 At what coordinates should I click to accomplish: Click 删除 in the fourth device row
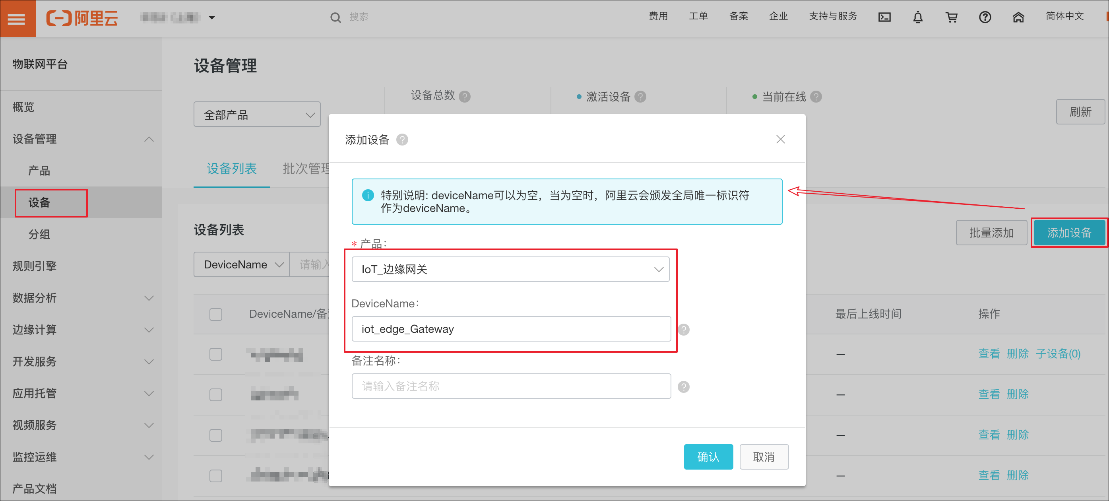(1017, 476)
